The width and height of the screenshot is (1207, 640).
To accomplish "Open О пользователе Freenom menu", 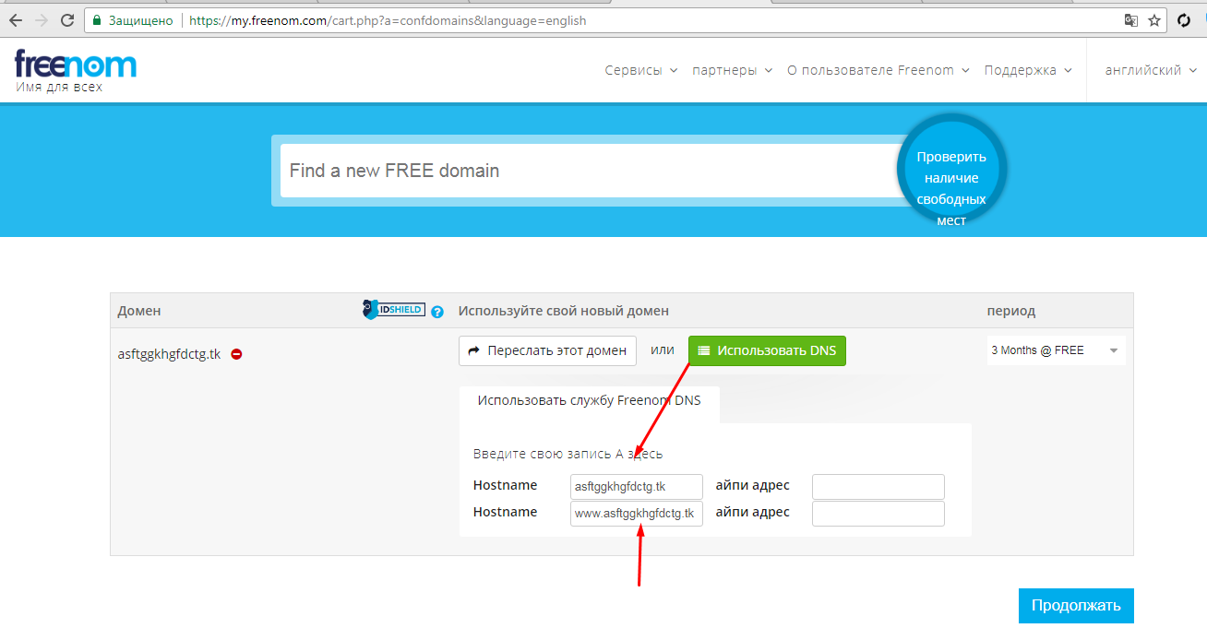I will pyautogui.click(x=878, y=70).
